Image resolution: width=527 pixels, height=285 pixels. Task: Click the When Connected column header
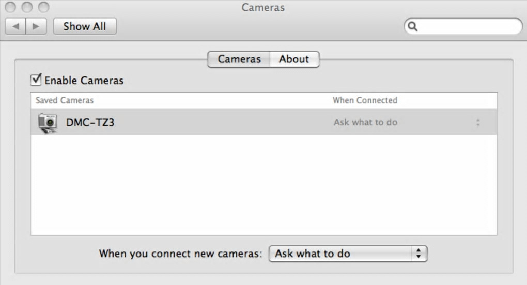pyautogui.click(x=365, y=100)
